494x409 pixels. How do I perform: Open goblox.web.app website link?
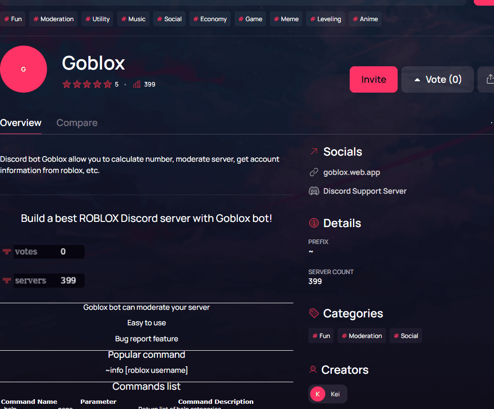pos(352,173)
